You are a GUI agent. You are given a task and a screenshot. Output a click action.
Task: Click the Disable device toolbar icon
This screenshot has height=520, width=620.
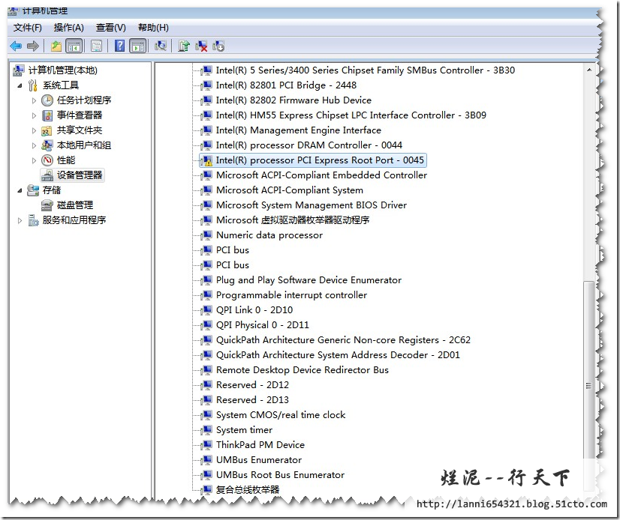218,46
